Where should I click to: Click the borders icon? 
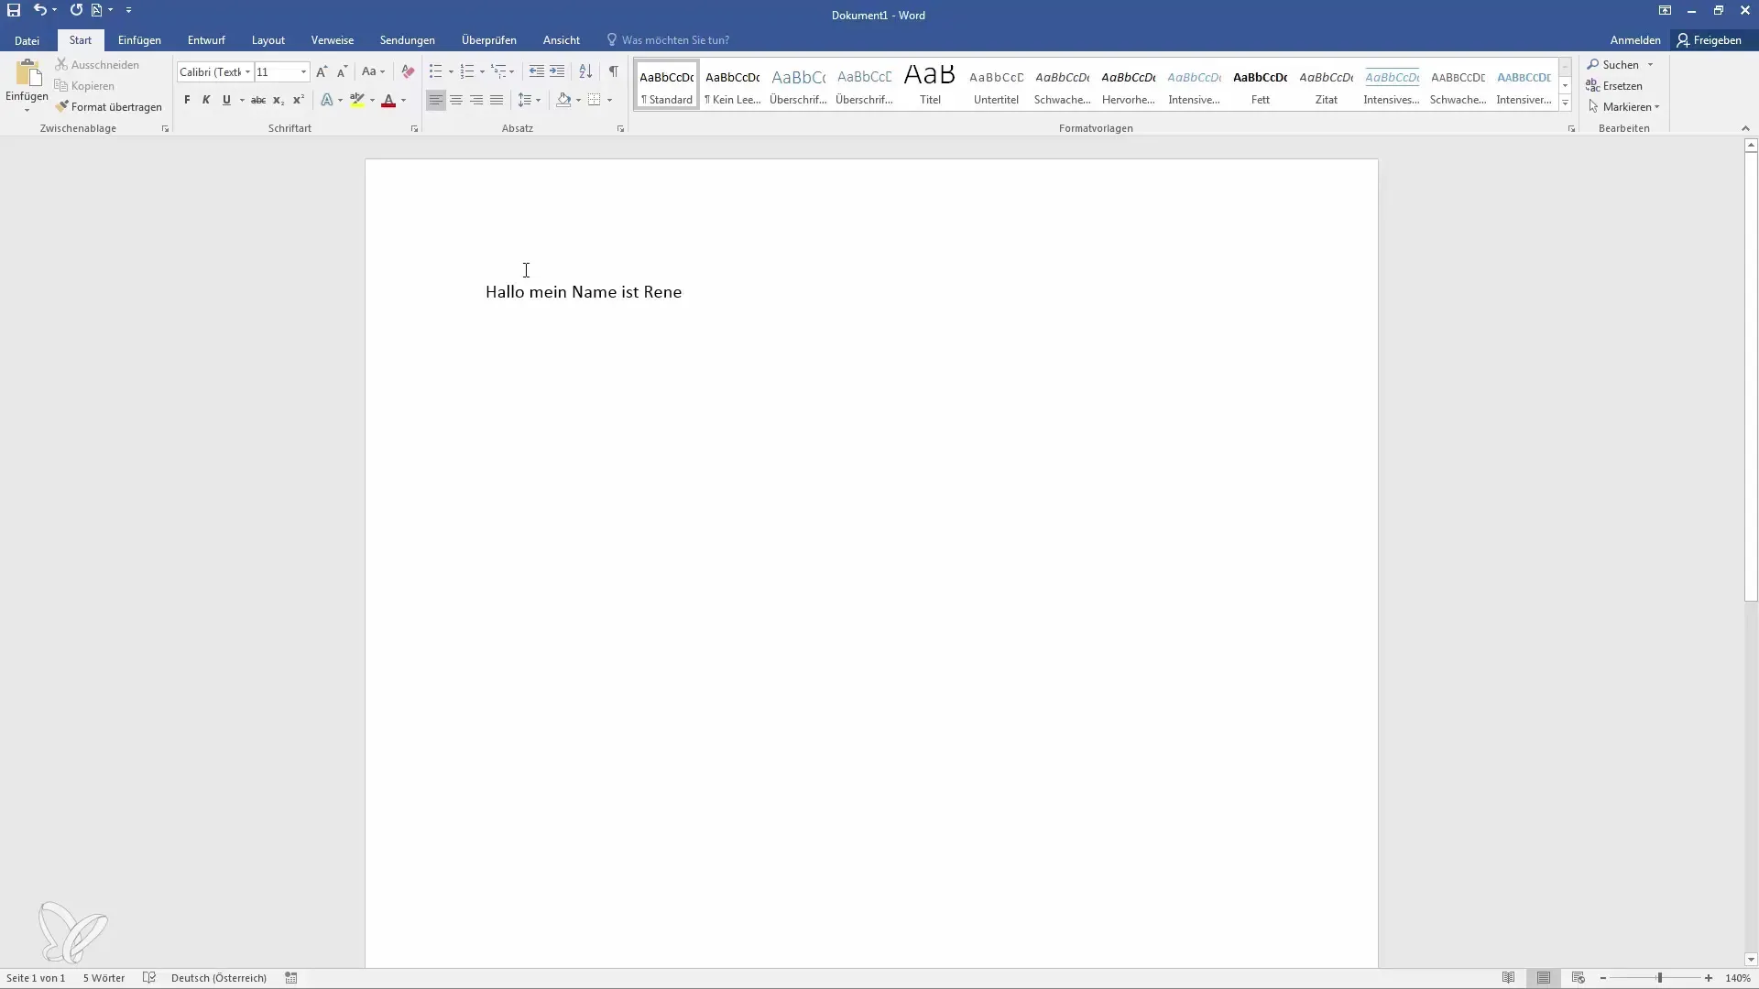[x=594, y=100]
